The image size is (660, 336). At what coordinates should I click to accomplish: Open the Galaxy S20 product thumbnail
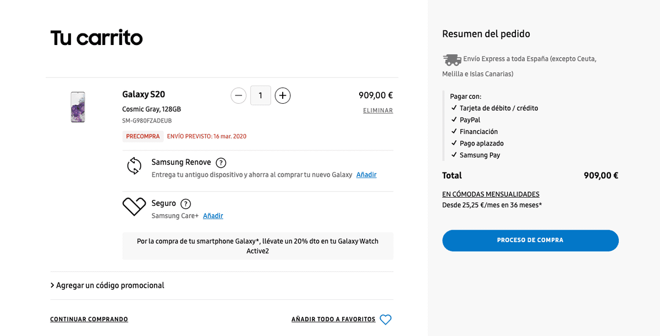[78, 107]
